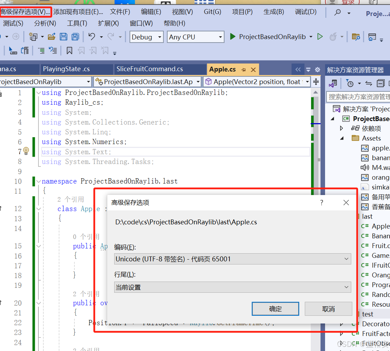Select the last folder in Solution Explorer
The image size is (390, 351).
pos(367,217)
